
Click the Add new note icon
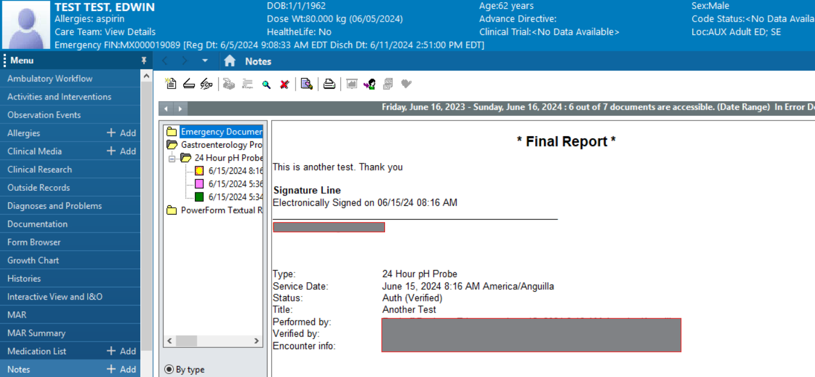point(170,83)
